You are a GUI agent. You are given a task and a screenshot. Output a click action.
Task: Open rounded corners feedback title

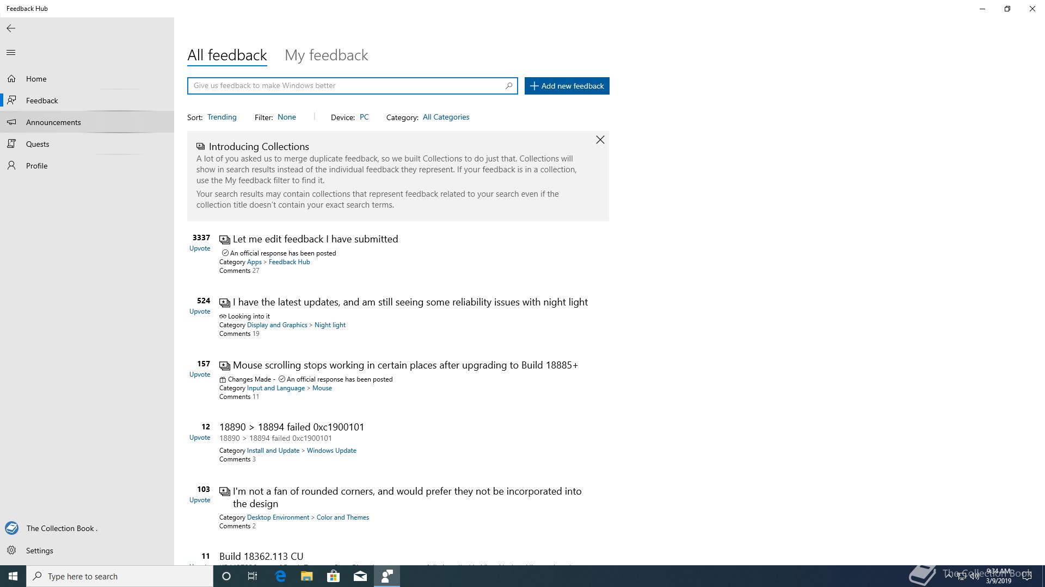tap(407, 497)
